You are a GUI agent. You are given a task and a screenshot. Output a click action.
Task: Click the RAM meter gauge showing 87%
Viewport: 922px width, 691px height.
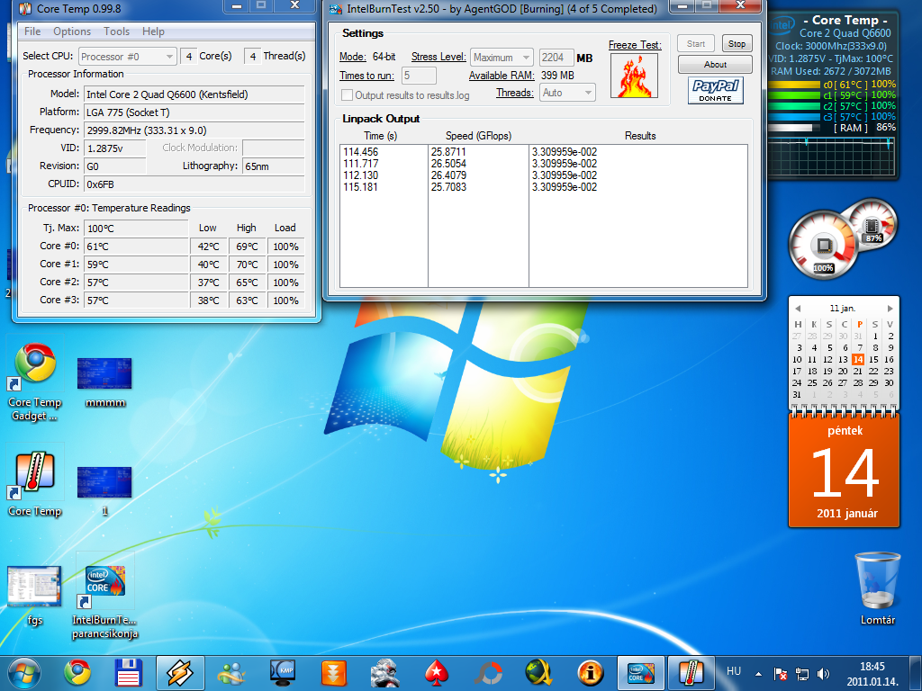872,223
